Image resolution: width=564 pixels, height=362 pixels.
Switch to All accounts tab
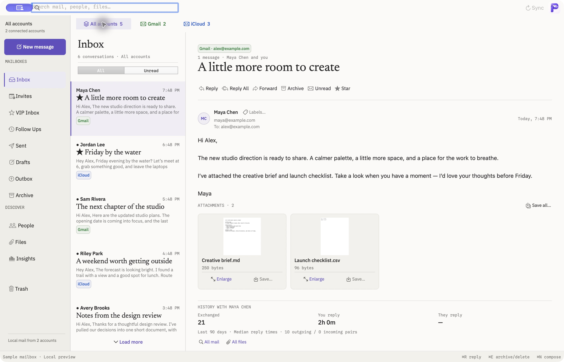[103, 24]
